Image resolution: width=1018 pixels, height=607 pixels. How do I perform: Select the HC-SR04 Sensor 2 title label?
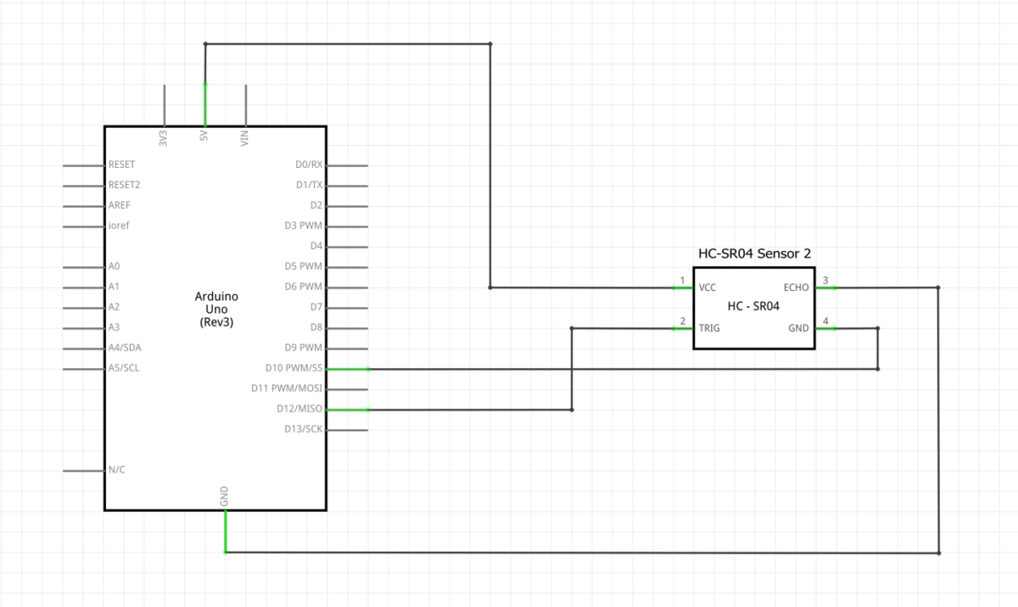753,253
